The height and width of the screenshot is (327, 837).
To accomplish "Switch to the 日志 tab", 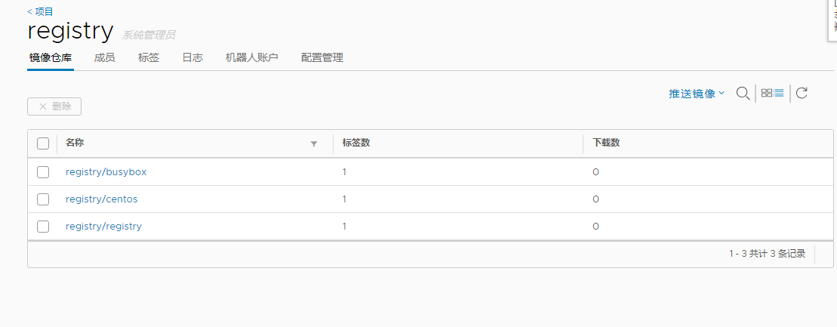I will (x=192, y=57).
